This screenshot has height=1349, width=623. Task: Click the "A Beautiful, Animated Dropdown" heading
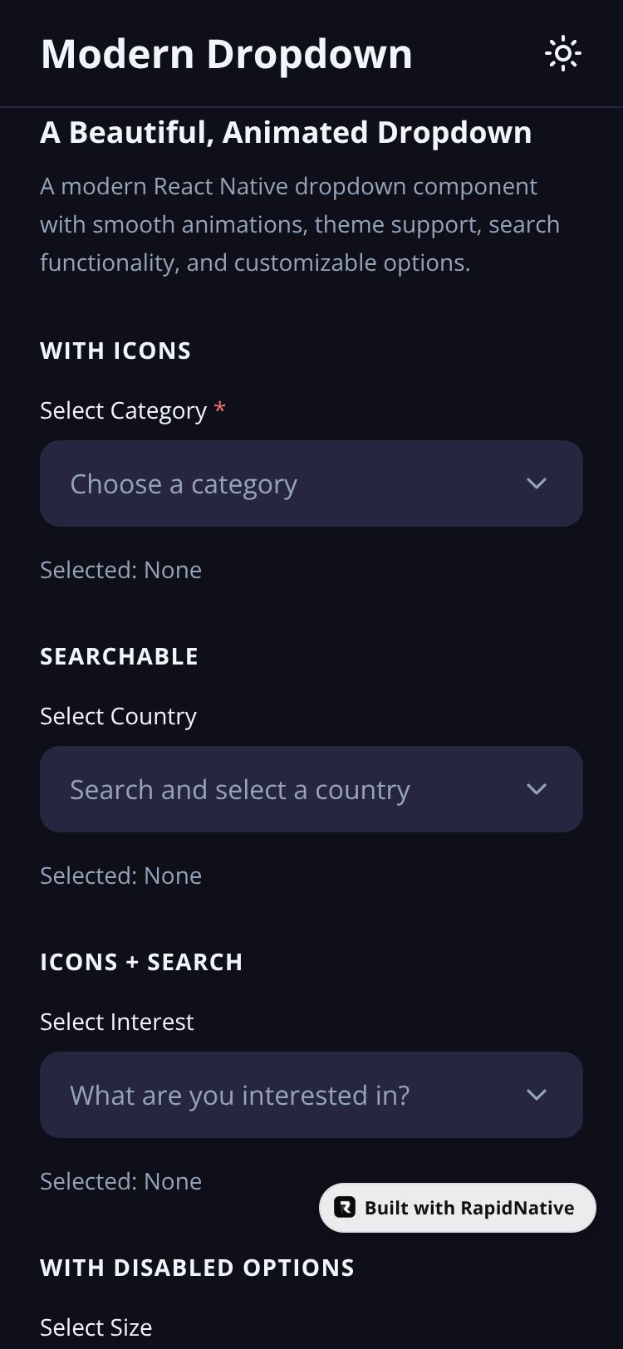click(286, 133)
